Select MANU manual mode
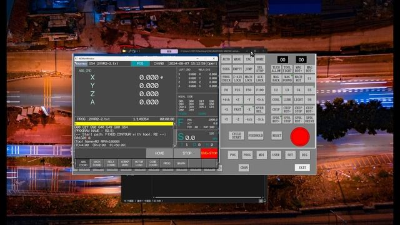The height and width of the screenshot is (225, 400). point(237,59)
